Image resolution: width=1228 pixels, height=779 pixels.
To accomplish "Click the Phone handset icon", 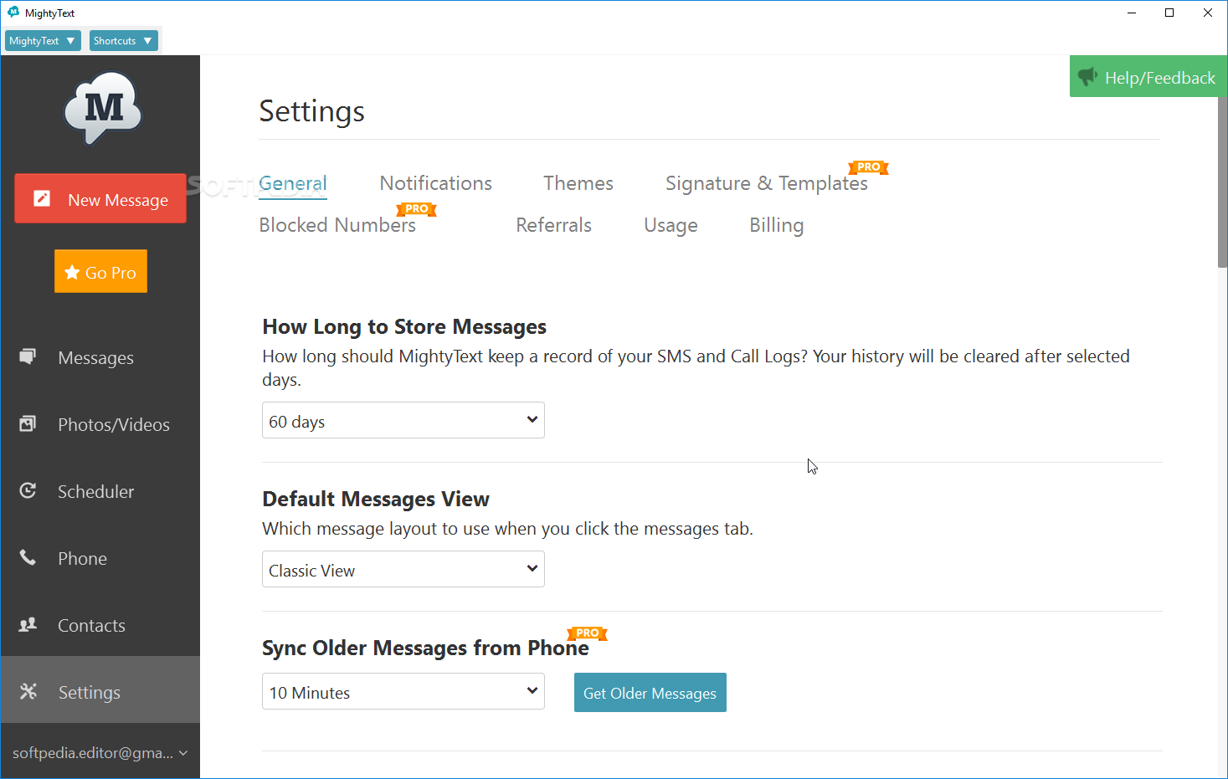I will (28, 557).
